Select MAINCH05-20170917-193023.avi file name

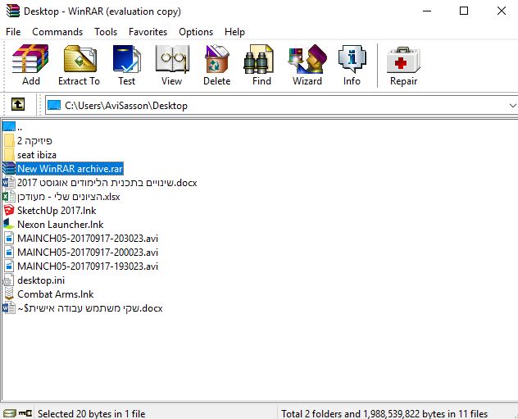(88, 266)
